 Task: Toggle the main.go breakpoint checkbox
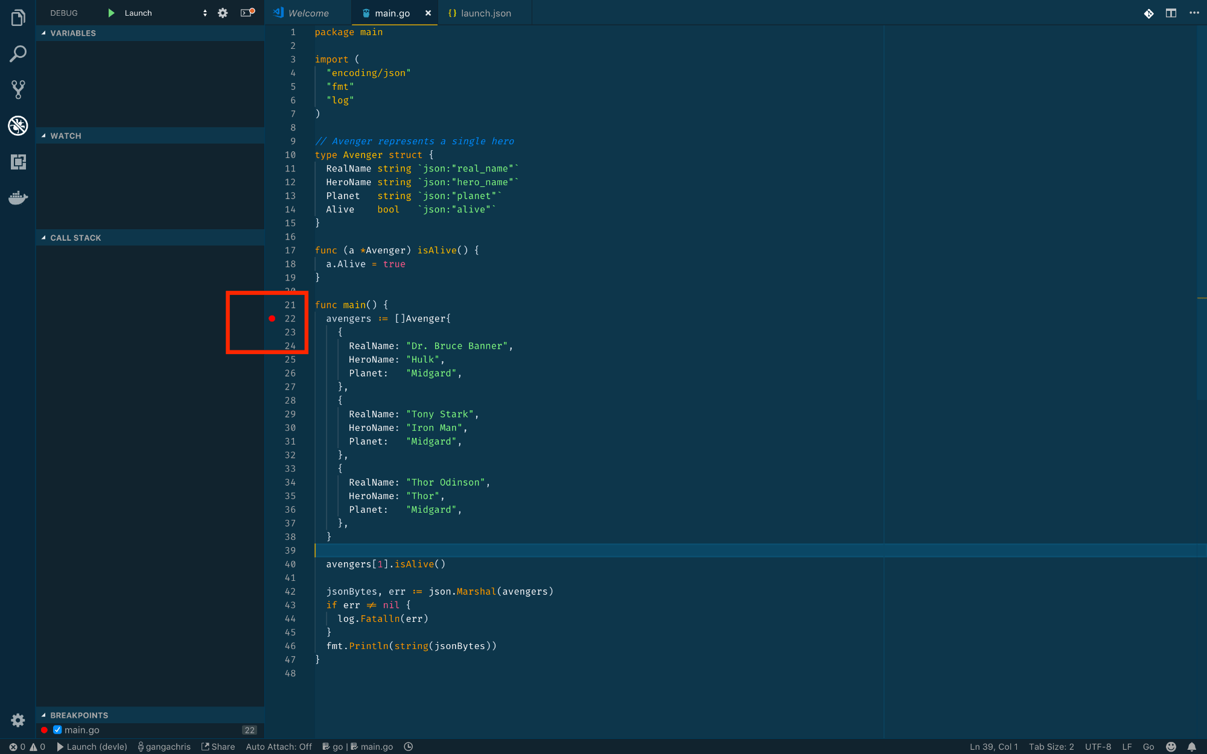pyautogui.click(x=58, y=730)
